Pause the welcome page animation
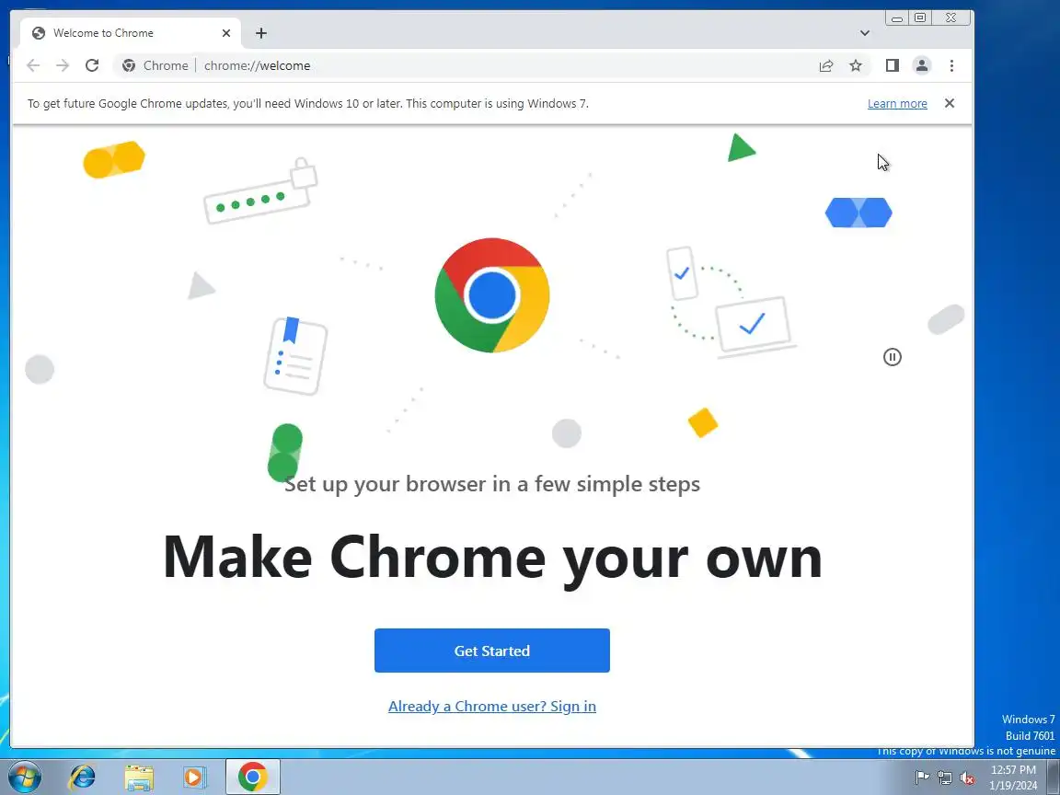 [x=893, y=357]
